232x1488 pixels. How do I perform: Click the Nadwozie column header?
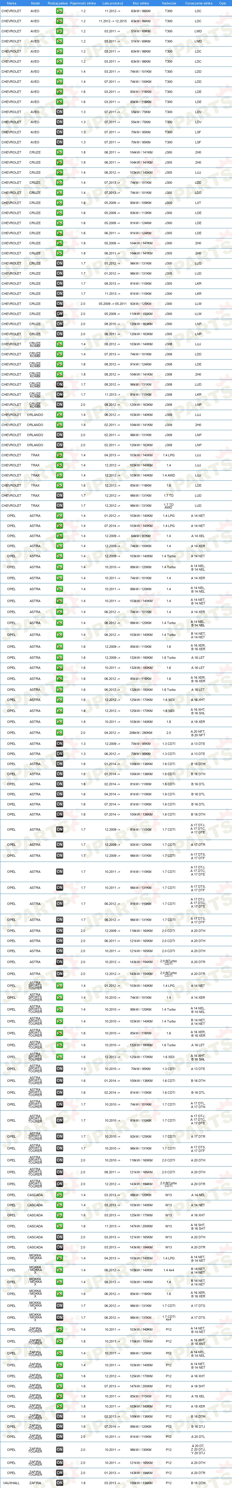pos(169,3)
